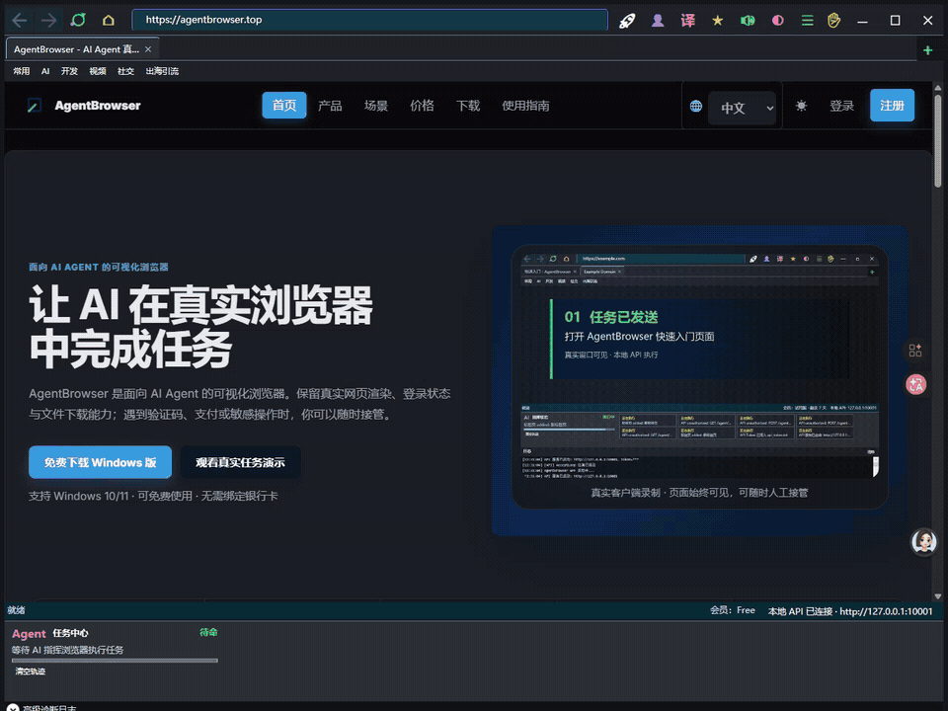Go to the 产品 nav item
Screen dimensions: 948x711
pyautogui.click(x=330, y=106)
